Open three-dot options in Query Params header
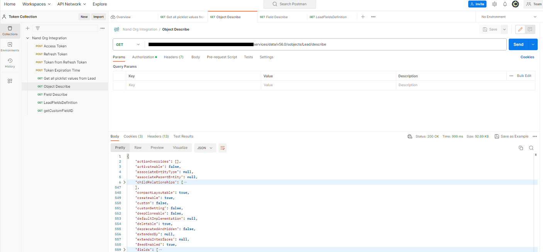 511,76
